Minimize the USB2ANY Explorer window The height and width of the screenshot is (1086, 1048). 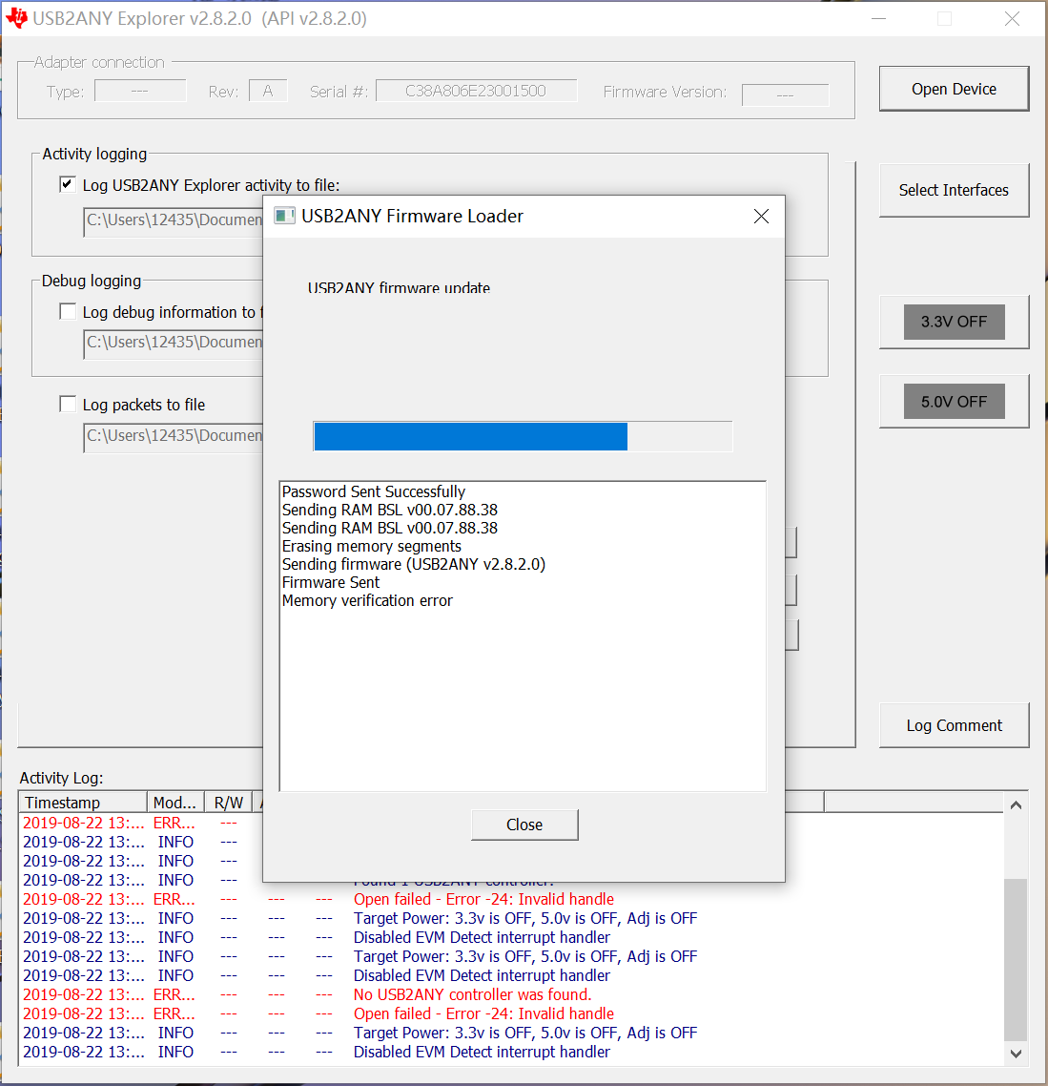[879, 19]
